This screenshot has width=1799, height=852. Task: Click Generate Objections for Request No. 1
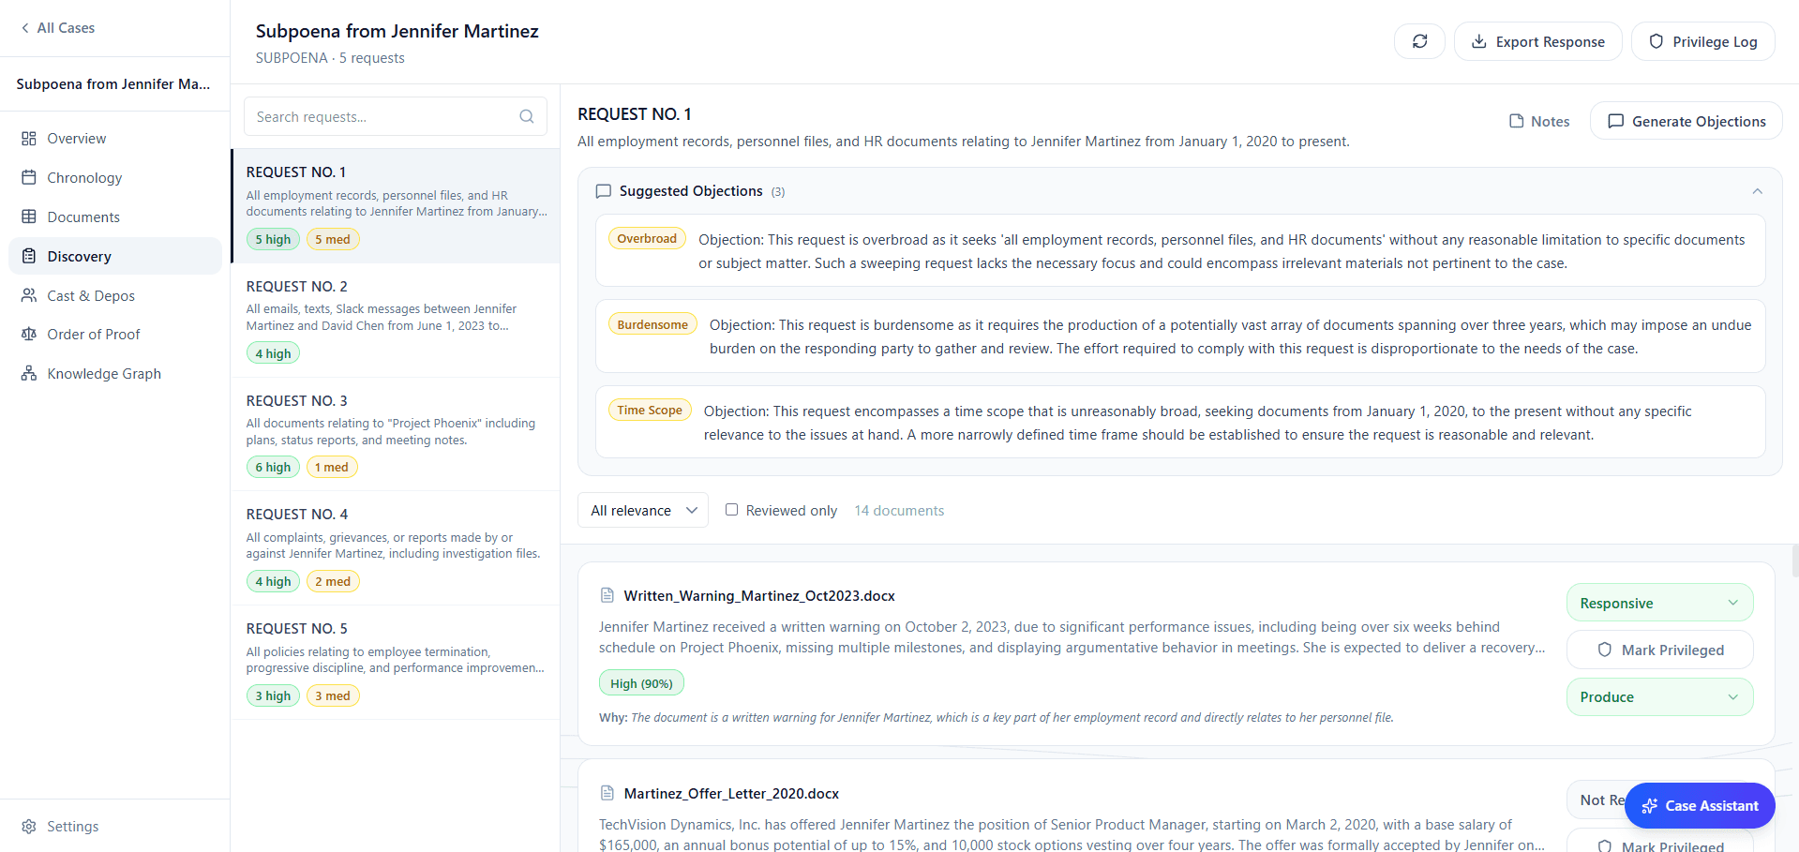tap(1686, 121)
